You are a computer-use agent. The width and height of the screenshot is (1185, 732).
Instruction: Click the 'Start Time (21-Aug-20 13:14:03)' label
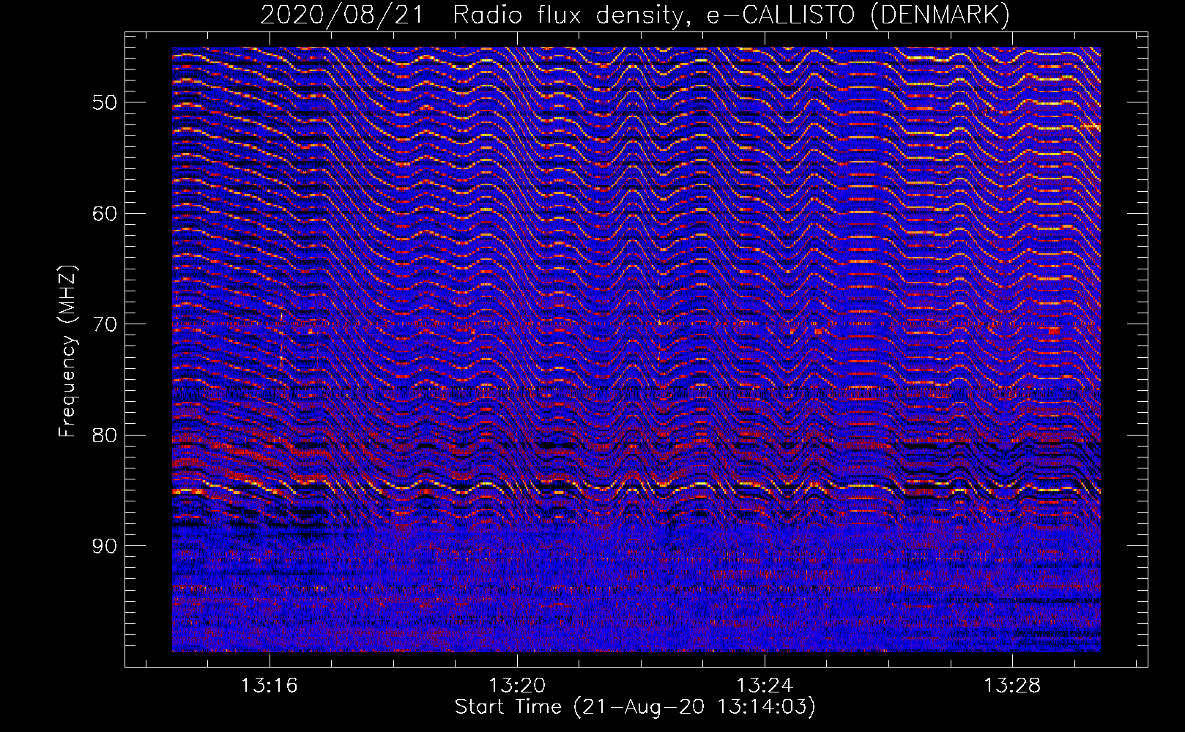[x=635, y=707]
